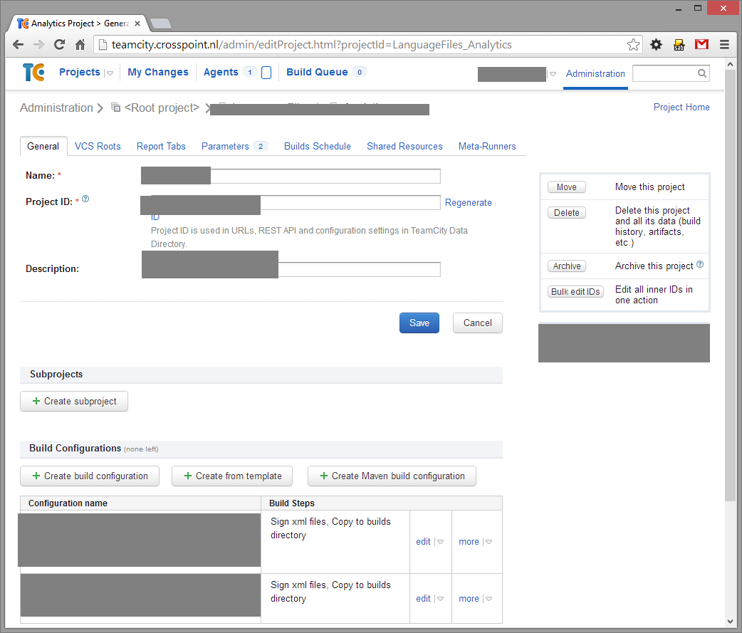Open browser home page icon
Screen dimensions: 742x633
[x=80, y=44]
